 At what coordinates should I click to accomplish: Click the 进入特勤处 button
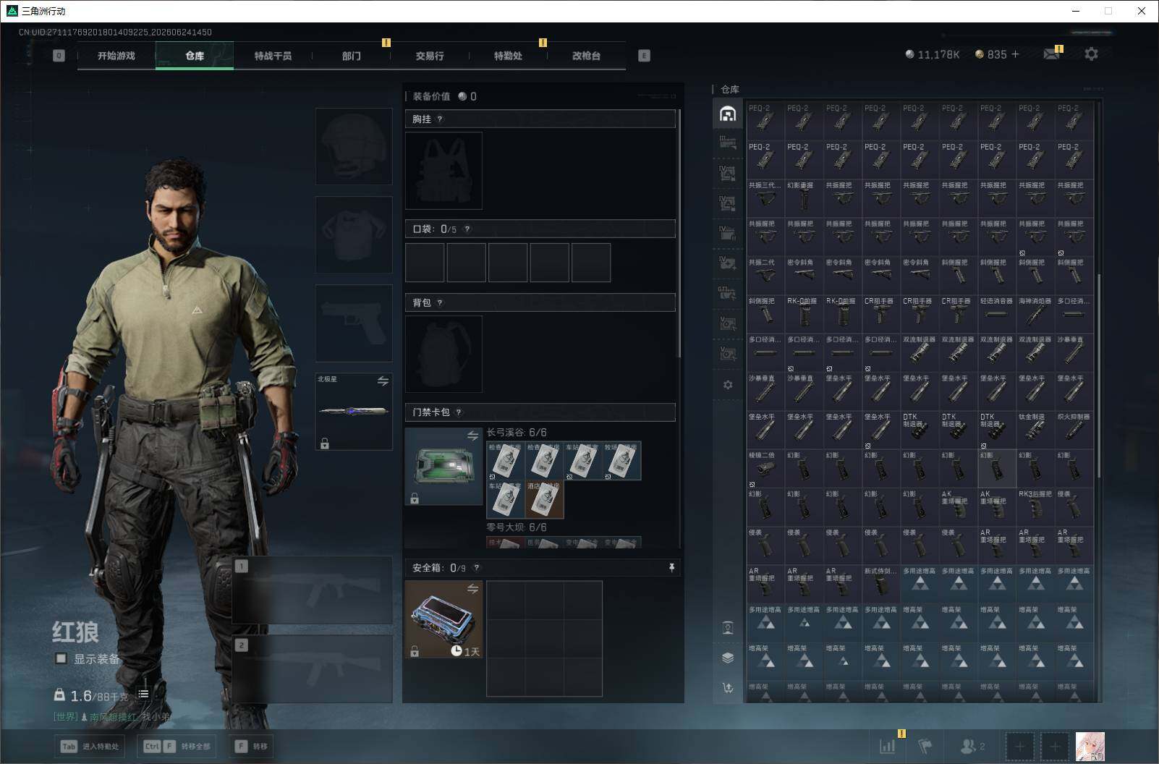[x=90, y=746]
